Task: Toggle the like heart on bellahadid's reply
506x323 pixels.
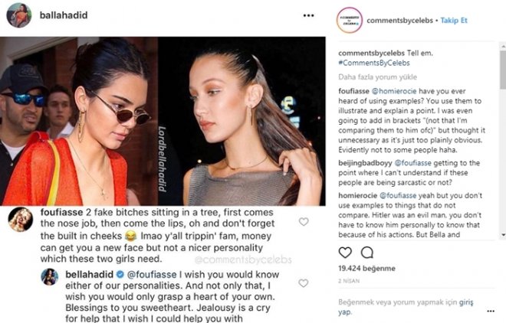Action: (x=304, y=283)
